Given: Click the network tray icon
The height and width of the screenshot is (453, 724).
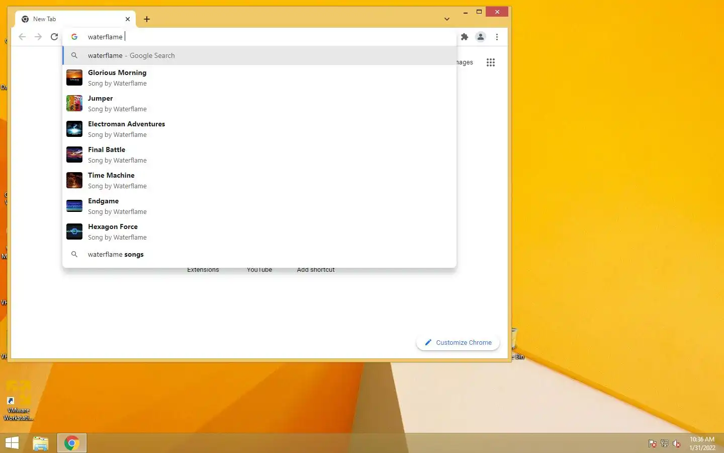Looking at the screenshot, I should [665, 443].
